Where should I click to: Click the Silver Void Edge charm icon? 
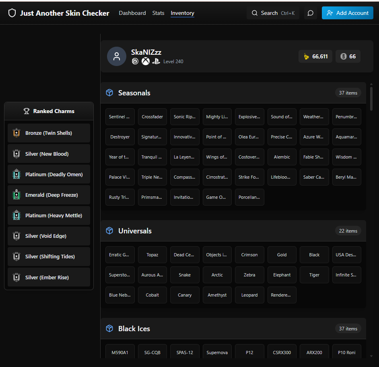(x=16, y=236)
